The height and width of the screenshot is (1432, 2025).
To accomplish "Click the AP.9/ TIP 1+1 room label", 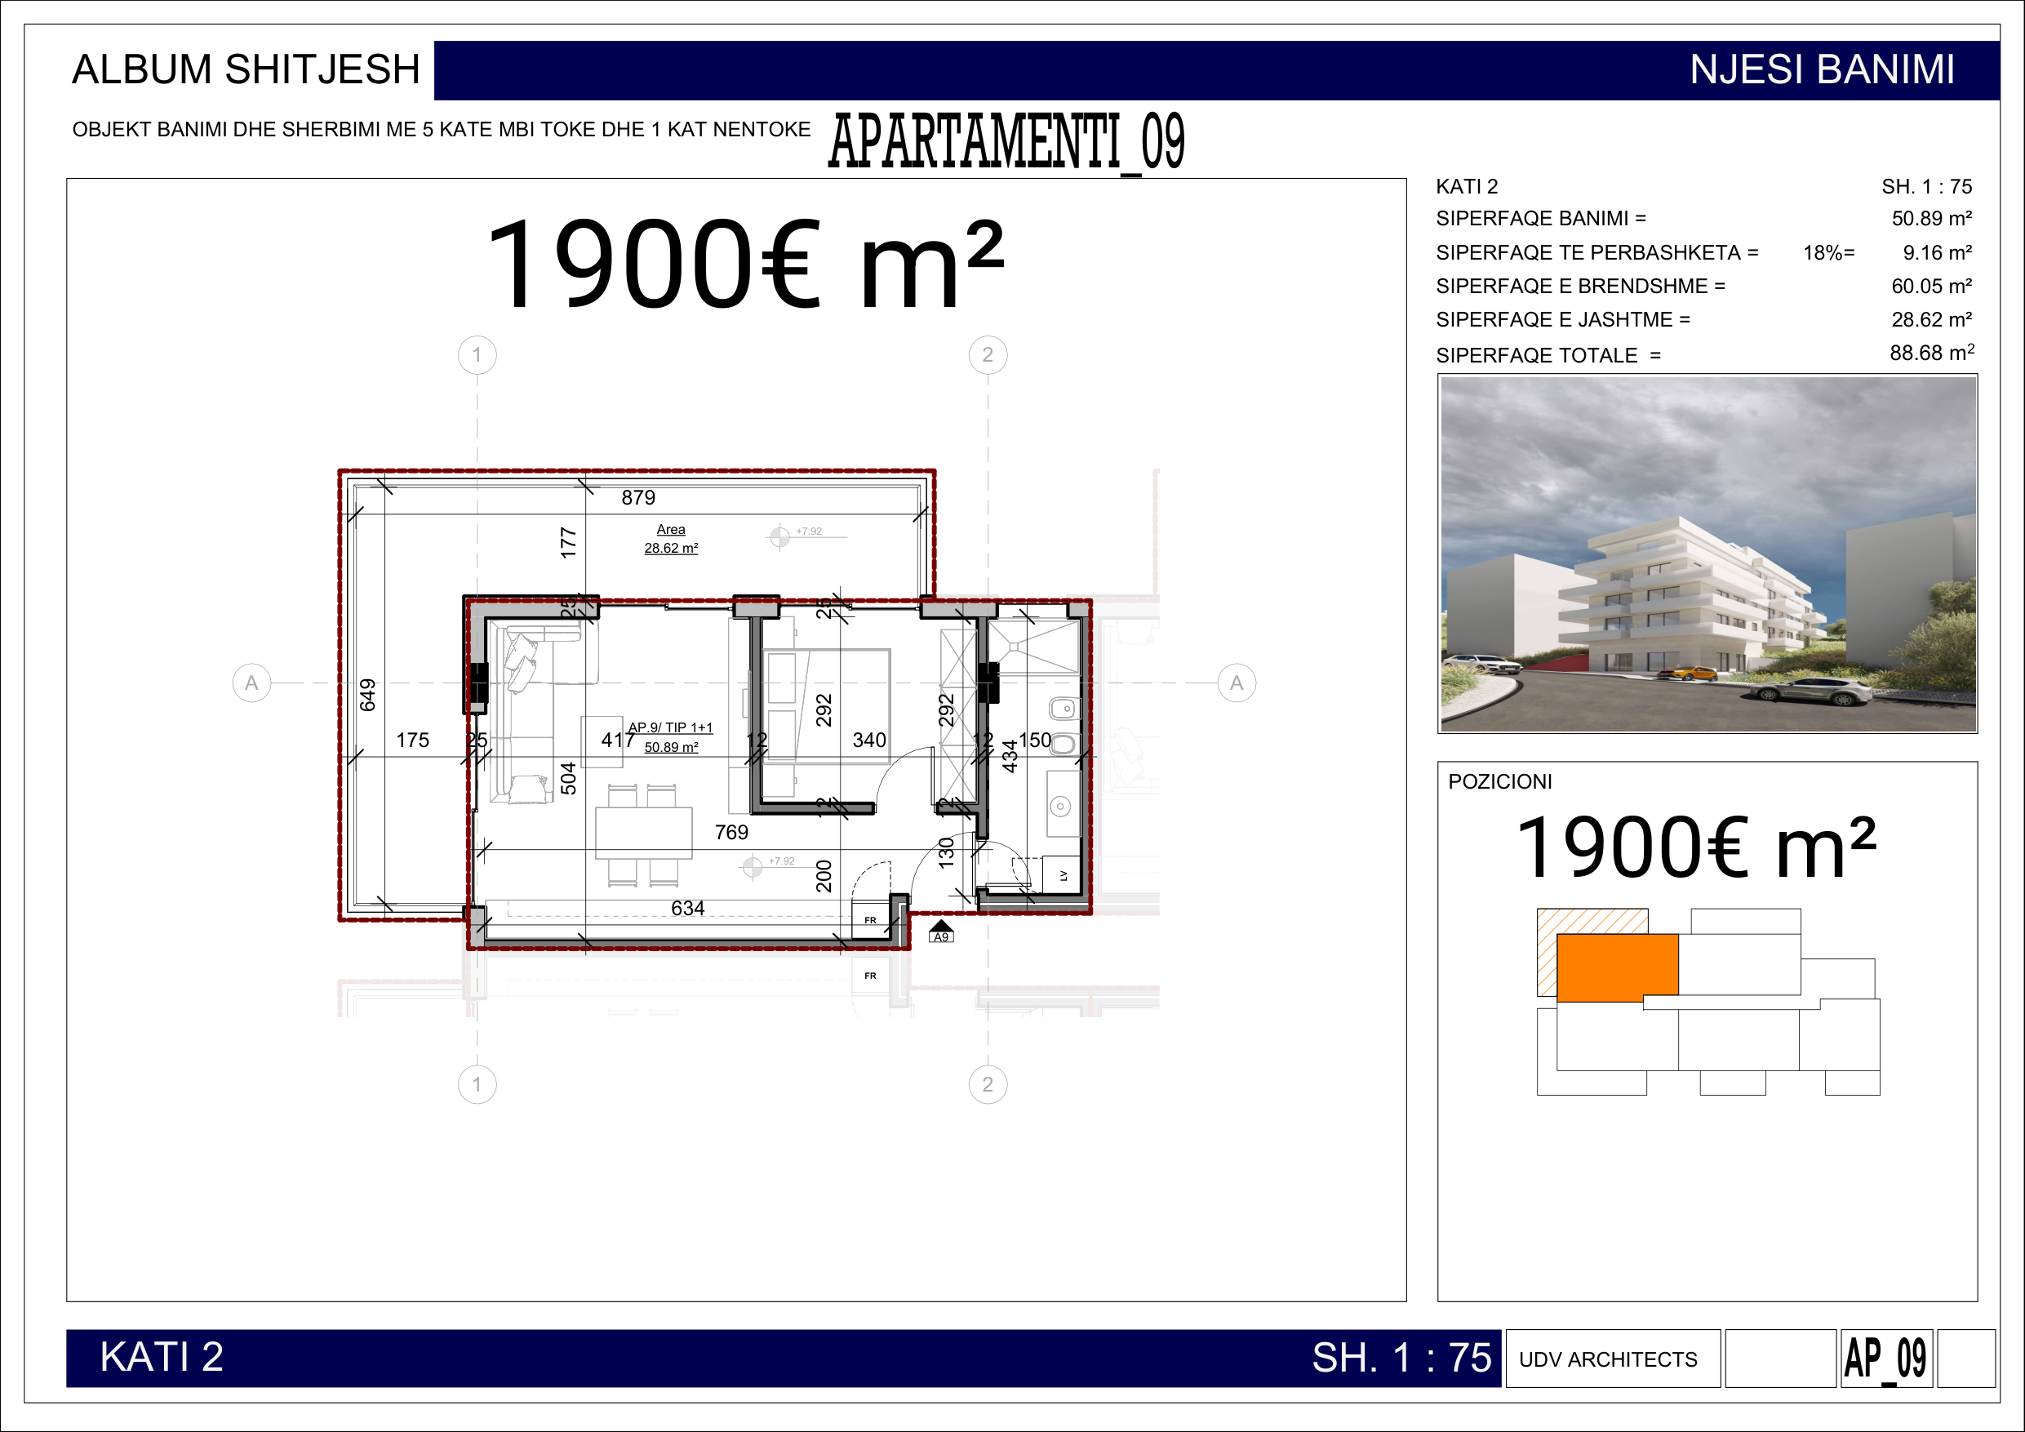I will tap(670, 727).
